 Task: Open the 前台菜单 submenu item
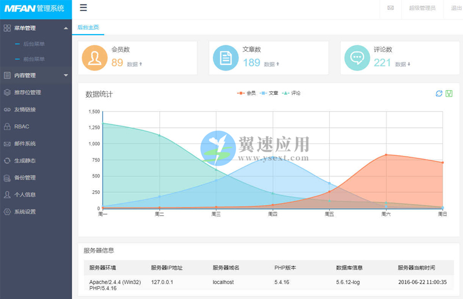point(34,59)
